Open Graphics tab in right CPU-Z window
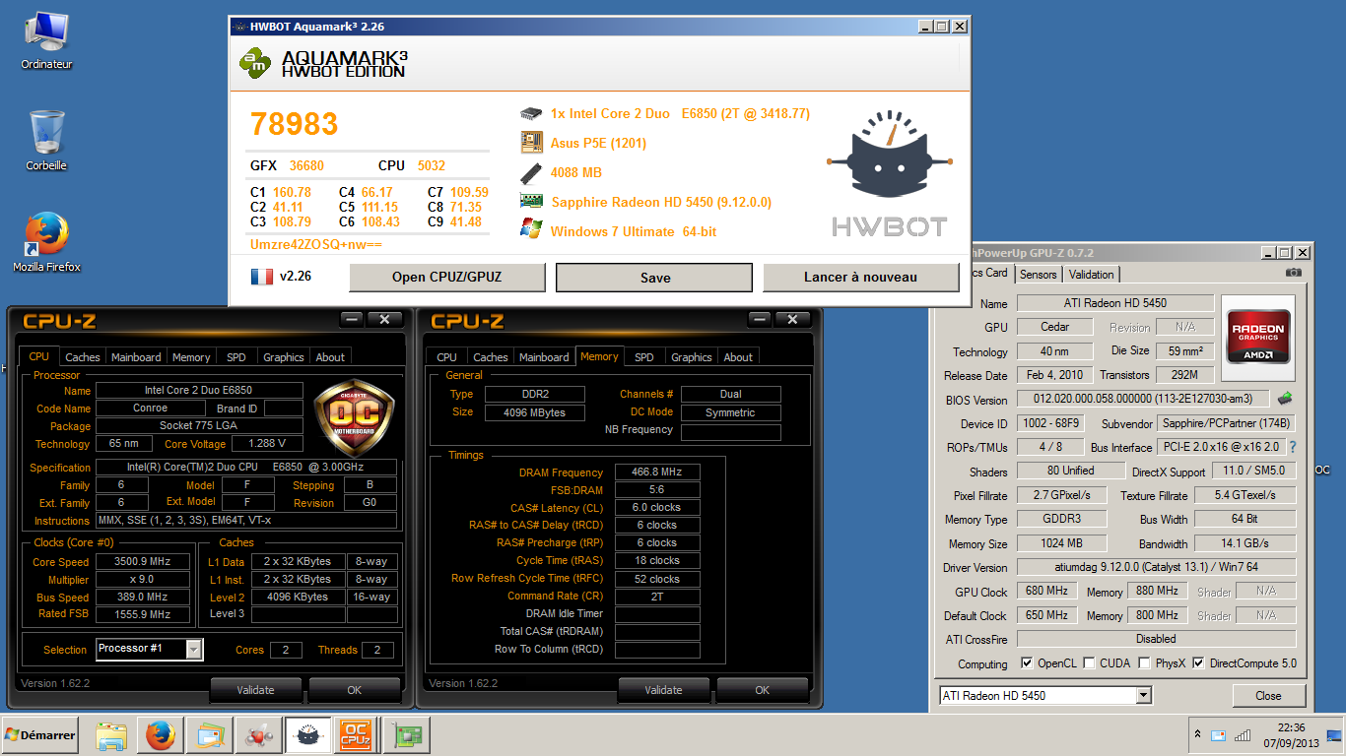This screenshot has width=1346, height=756. 692,357
